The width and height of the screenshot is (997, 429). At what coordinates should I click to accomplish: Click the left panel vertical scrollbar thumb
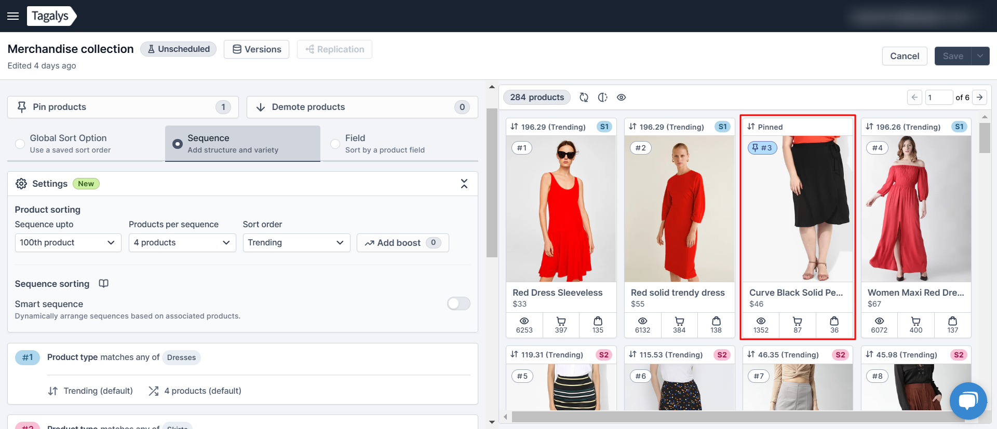pyautogui.click(x=492, y=183)
